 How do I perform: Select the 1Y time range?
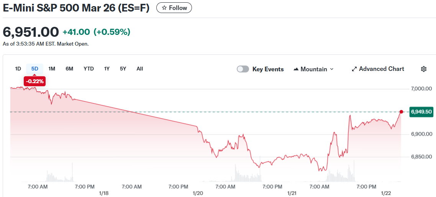[x=107, y=69]
